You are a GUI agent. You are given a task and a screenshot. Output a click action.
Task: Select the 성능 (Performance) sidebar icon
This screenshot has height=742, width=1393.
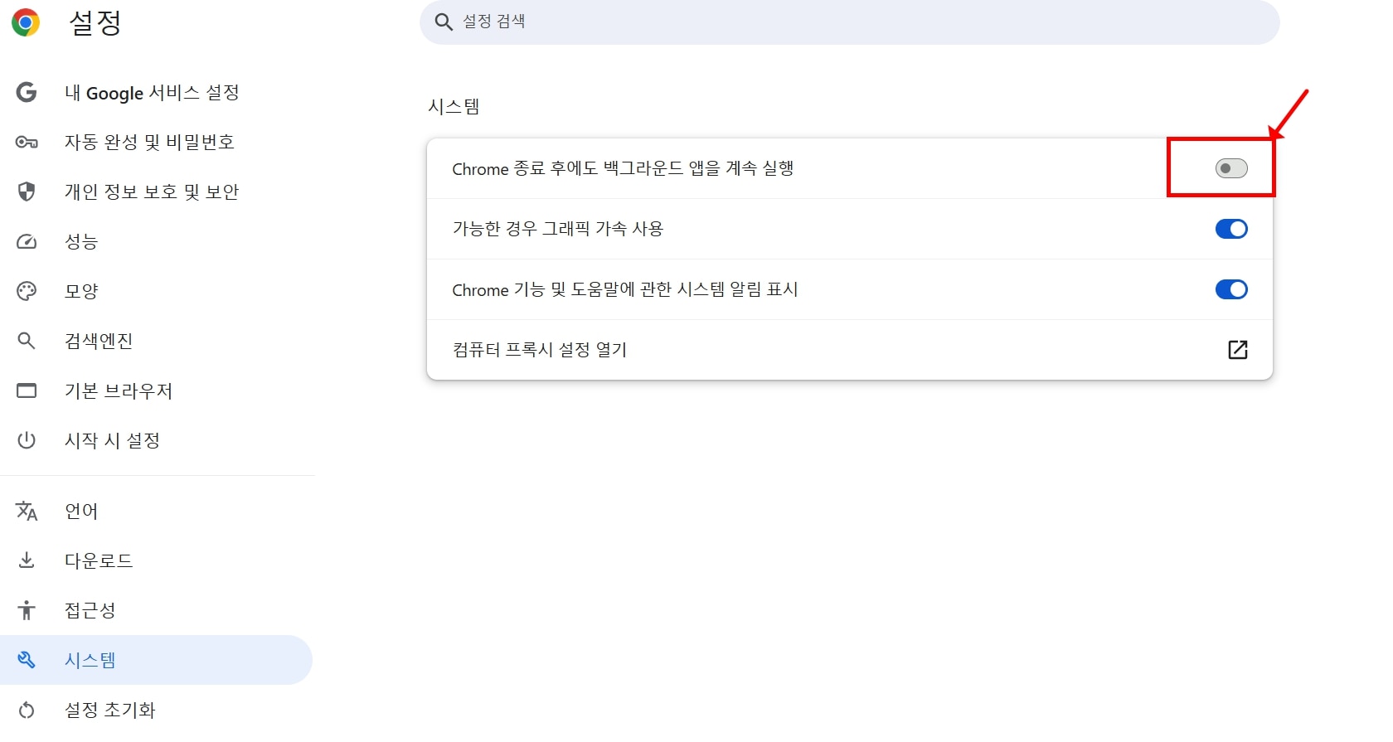[x=27, y=241]
